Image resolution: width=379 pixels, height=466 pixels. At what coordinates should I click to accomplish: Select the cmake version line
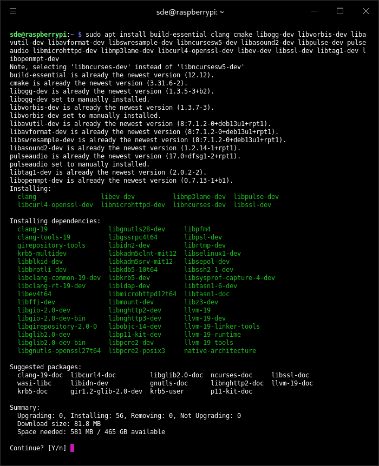click(87, 83)
